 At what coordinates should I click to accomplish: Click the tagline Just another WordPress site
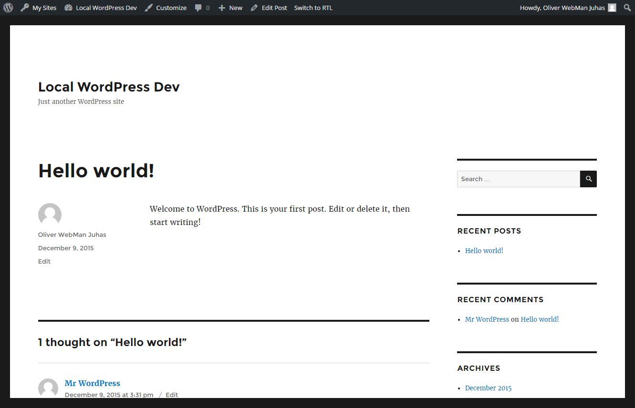pos(81,102)
